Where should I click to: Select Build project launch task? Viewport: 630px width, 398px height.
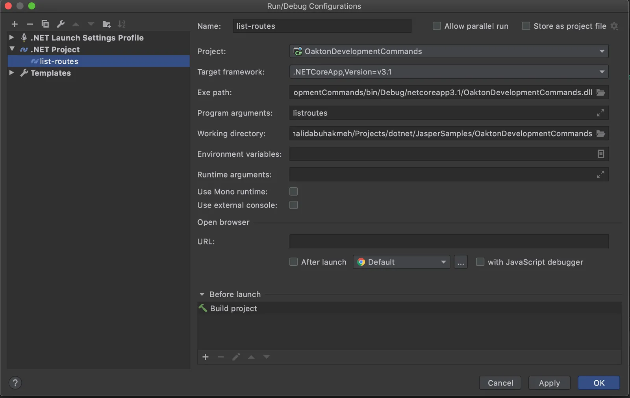coord(409,308)
